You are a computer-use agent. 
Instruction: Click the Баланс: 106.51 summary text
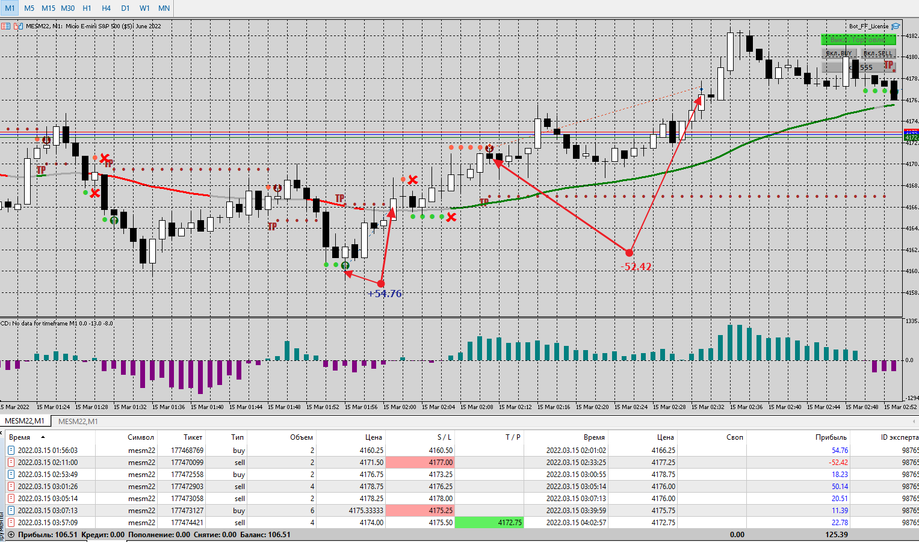(265, 535)
